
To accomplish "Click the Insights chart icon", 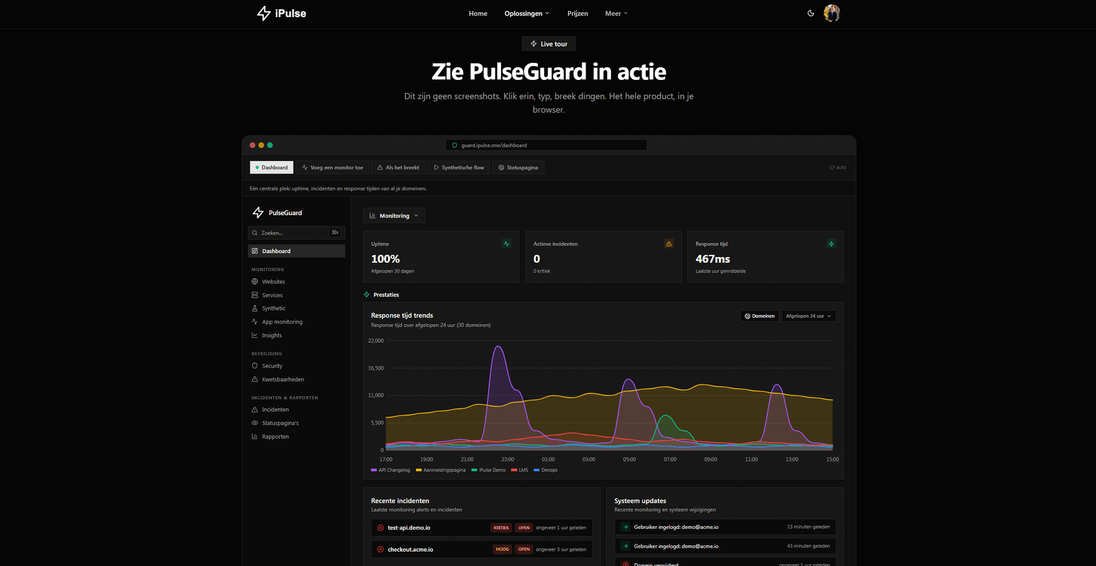I will point(255,335).
